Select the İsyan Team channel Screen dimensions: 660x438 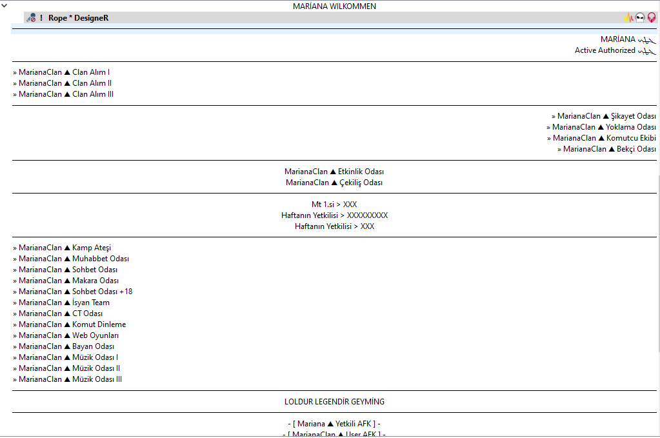pos(61,303)
